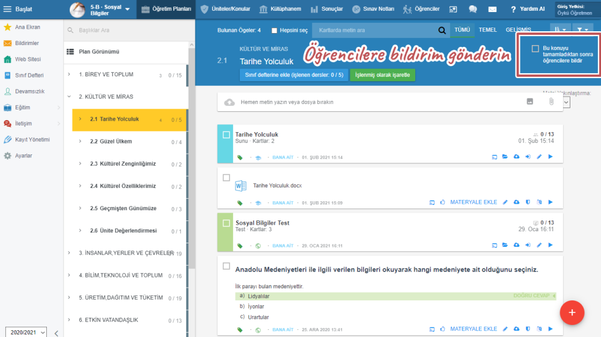Expand the 2.2 Güzel Ülkem topic

pyautogui.click(x=80, y=141)
